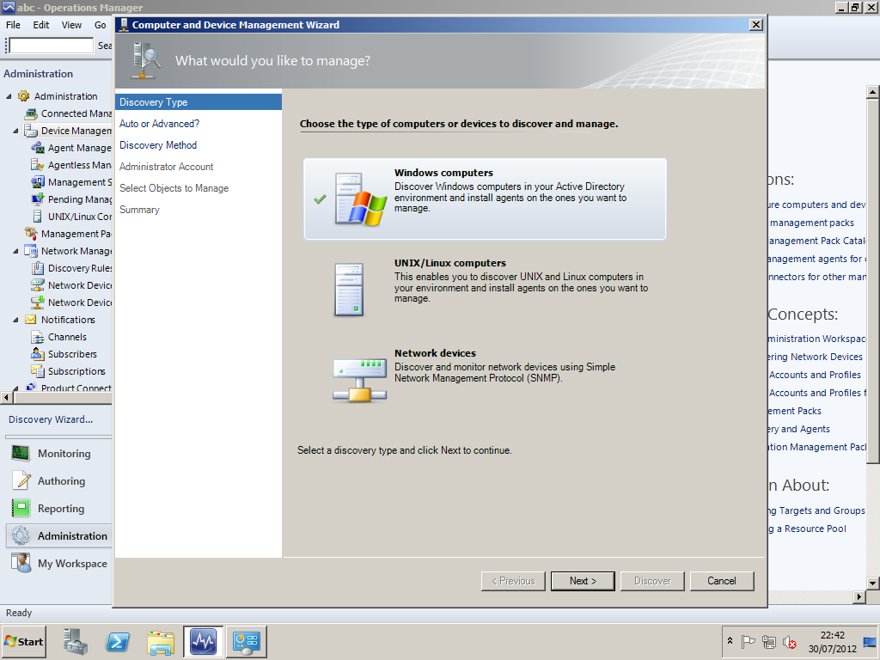Viewport: 880px width, 660px height.
Task: Cancel the Computer and Device Management Wizard
Action: (722, 581)
